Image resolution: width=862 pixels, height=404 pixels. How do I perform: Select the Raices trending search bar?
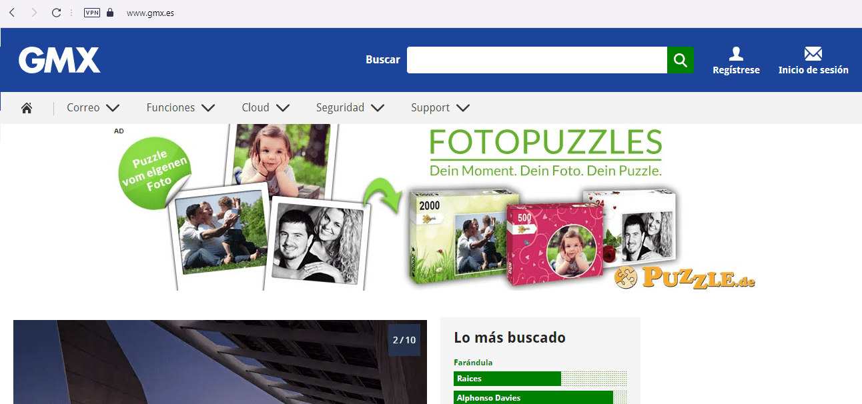[540, 379]
